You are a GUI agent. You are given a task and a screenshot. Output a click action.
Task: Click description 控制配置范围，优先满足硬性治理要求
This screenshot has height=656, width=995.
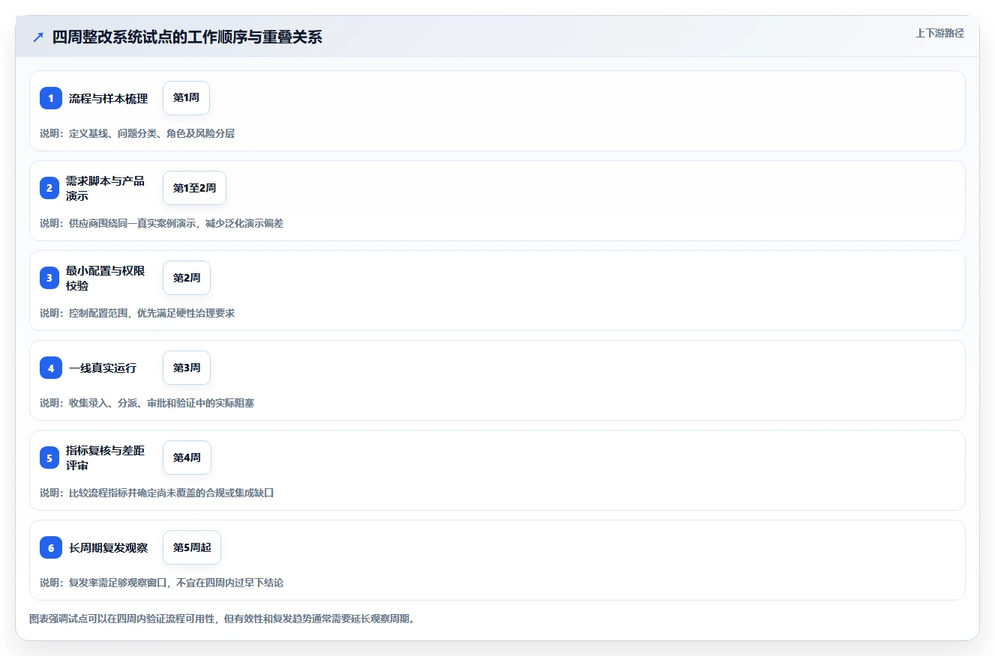click(x=137, y=313)
